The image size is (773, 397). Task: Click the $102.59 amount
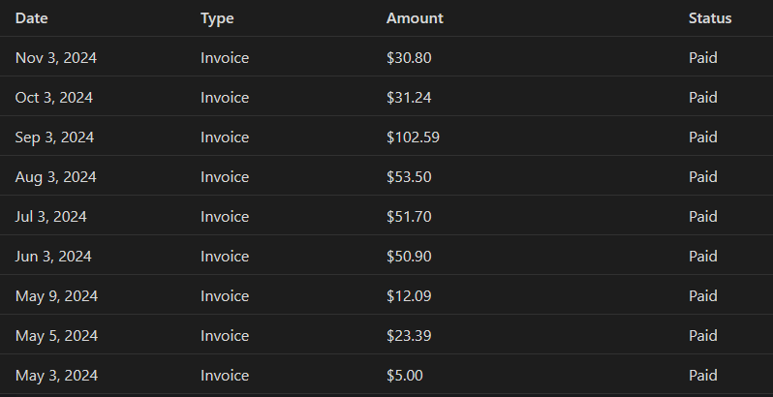(413, 137)
